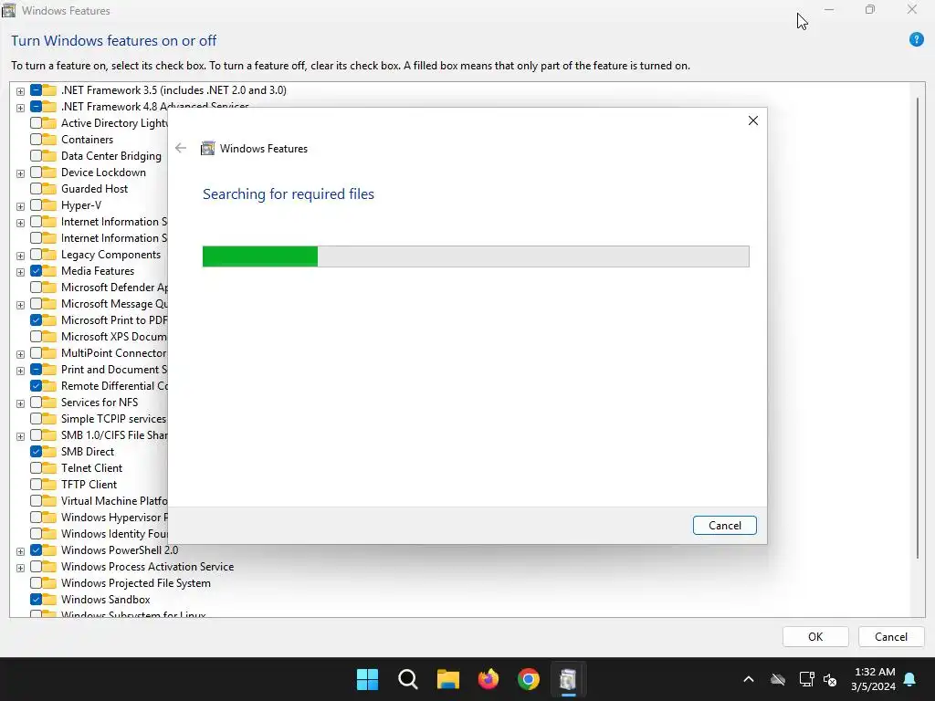Click the green progress bar
This screenshot has width=935, height=701.
pos(260,256)
